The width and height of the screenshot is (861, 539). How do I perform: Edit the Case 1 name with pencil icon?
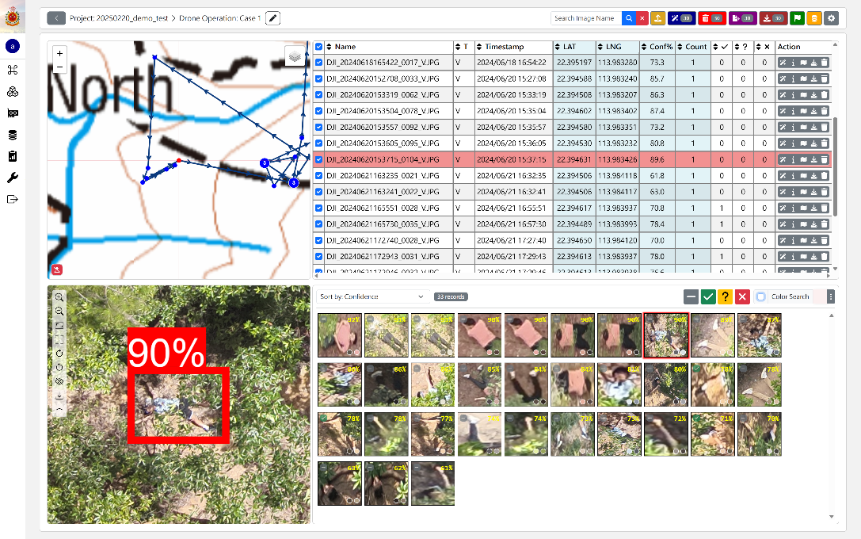[x=272, y=18]
